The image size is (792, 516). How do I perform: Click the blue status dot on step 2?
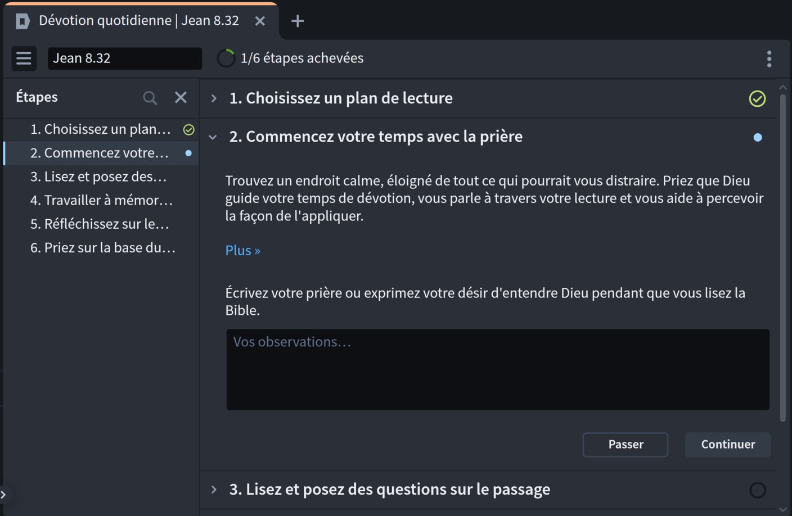click(x=758, y=137)
